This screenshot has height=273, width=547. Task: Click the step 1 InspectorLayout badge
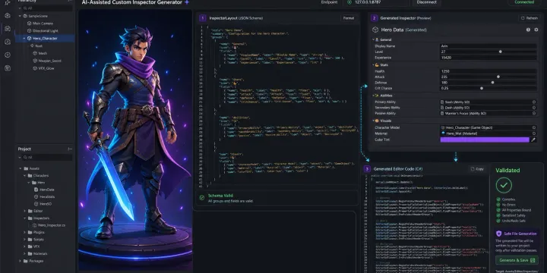coord(202,18)
